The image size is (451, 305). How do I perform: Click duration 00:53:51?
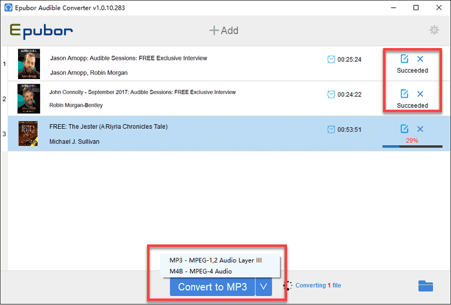[x=349, y=130]
